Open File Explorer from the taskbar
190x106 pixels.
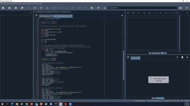tap(17, 104)
